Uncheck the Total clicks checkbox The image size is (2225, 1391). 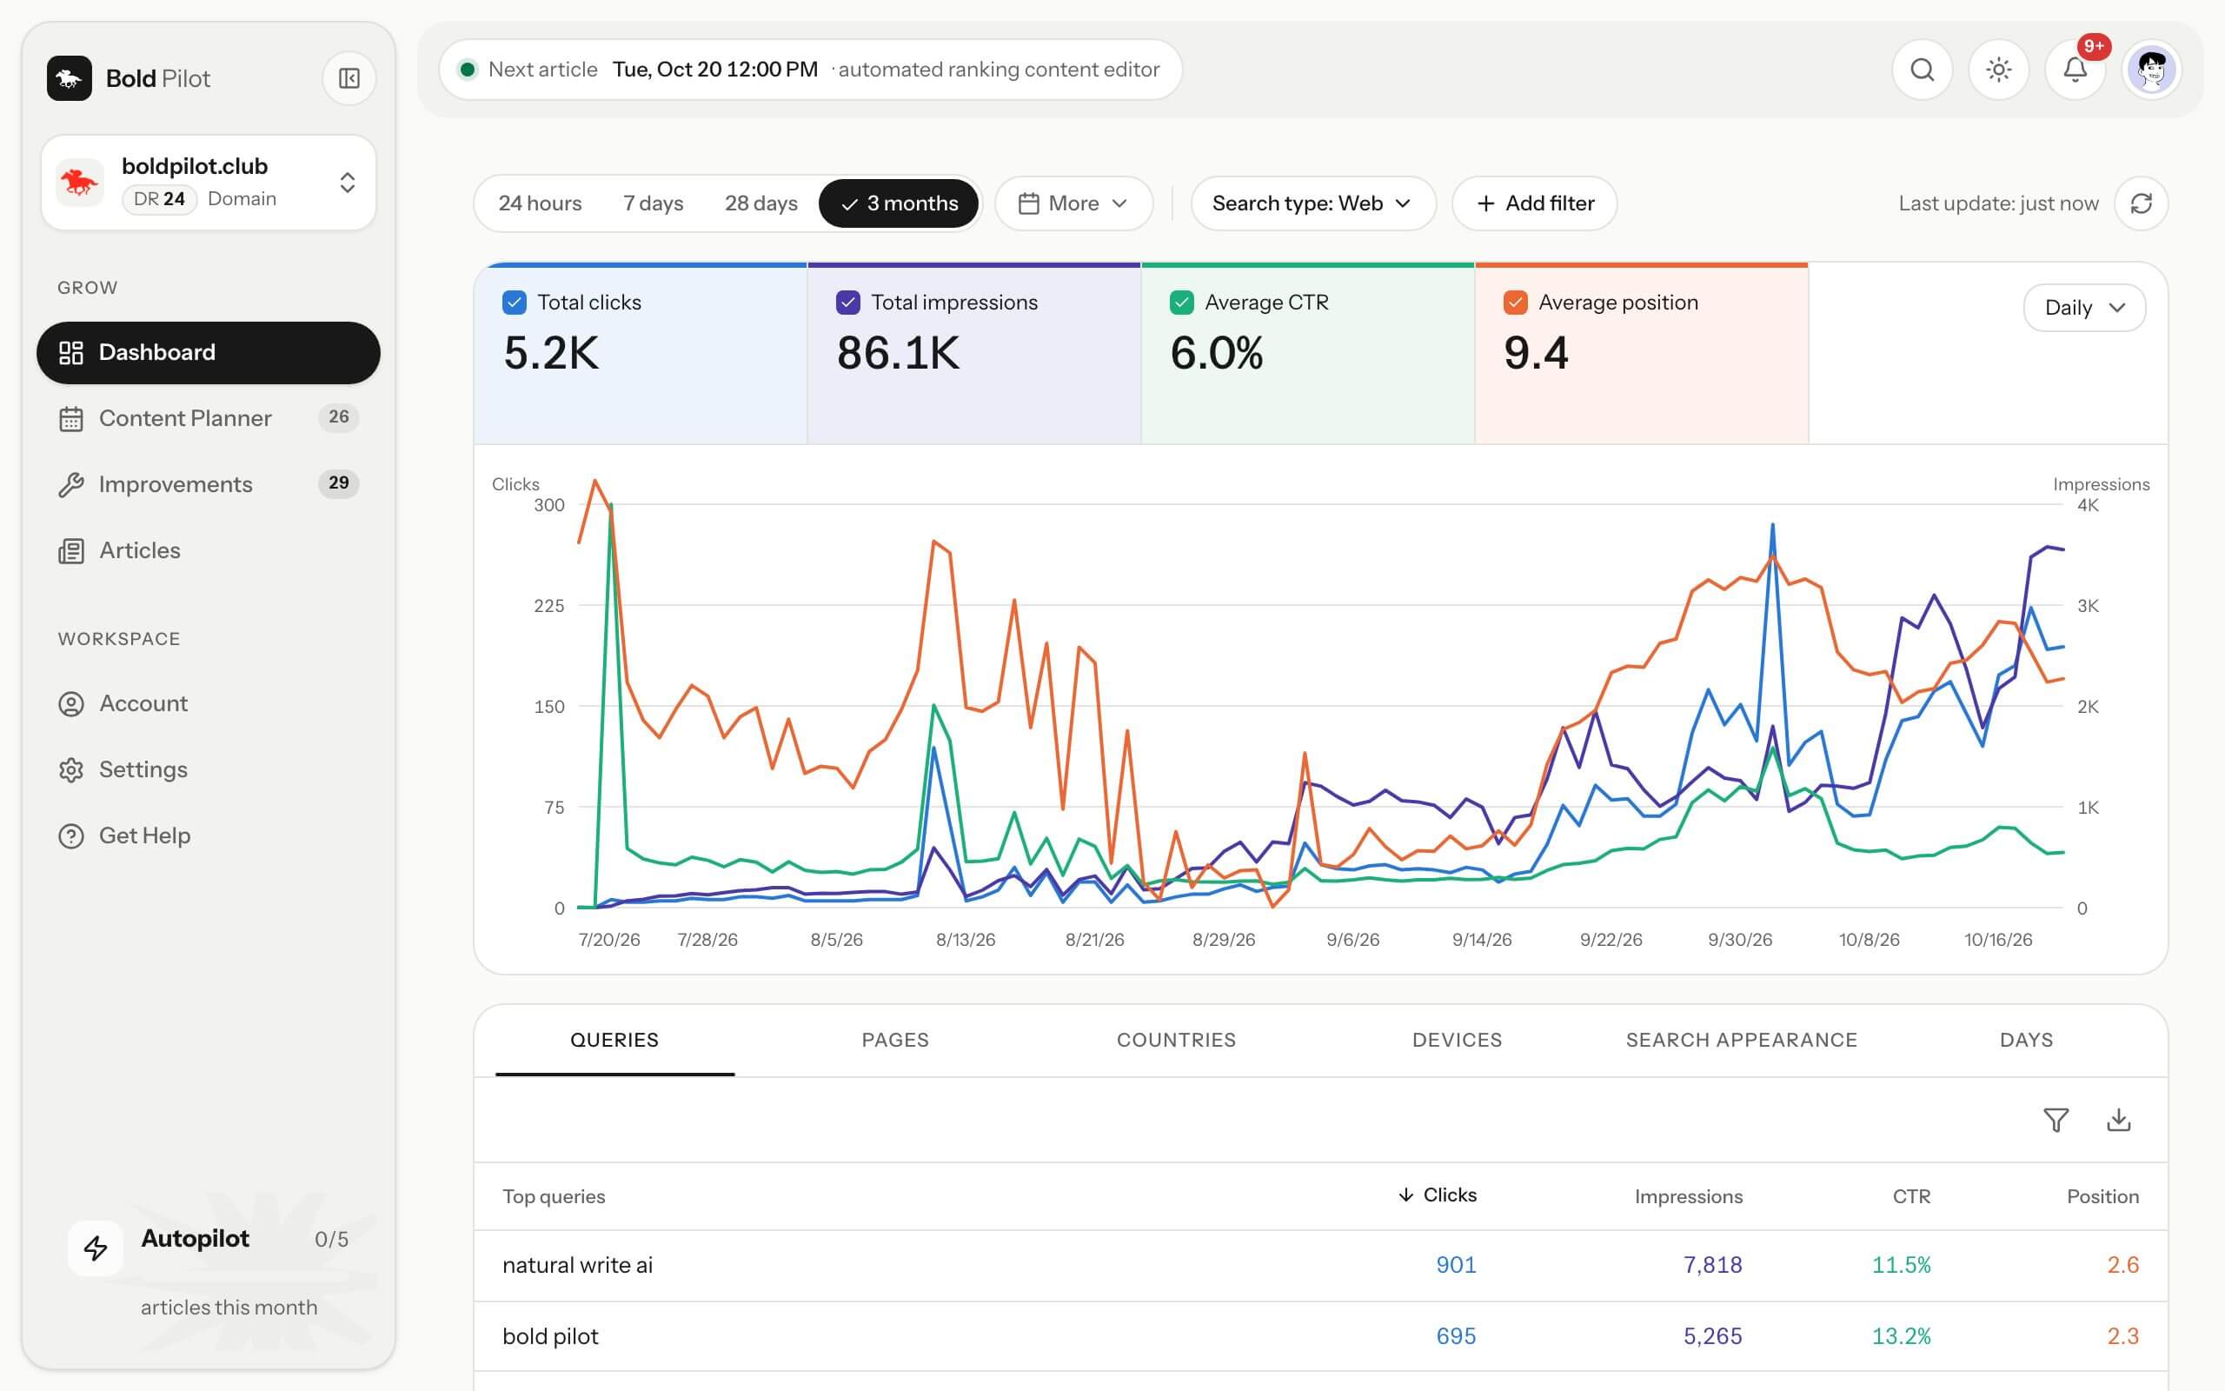[x=514, y=303]
